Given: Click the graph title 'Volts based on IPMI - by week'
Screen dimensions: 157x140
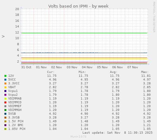Looking at the screenshot, I should tap(78, 6).
